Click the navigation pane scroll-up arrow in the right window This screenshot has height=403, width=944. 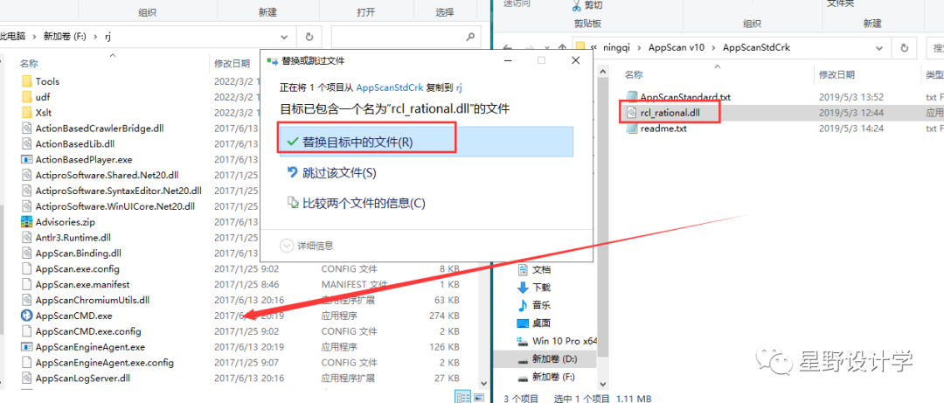pyautogui.click(x=604, y=71)
